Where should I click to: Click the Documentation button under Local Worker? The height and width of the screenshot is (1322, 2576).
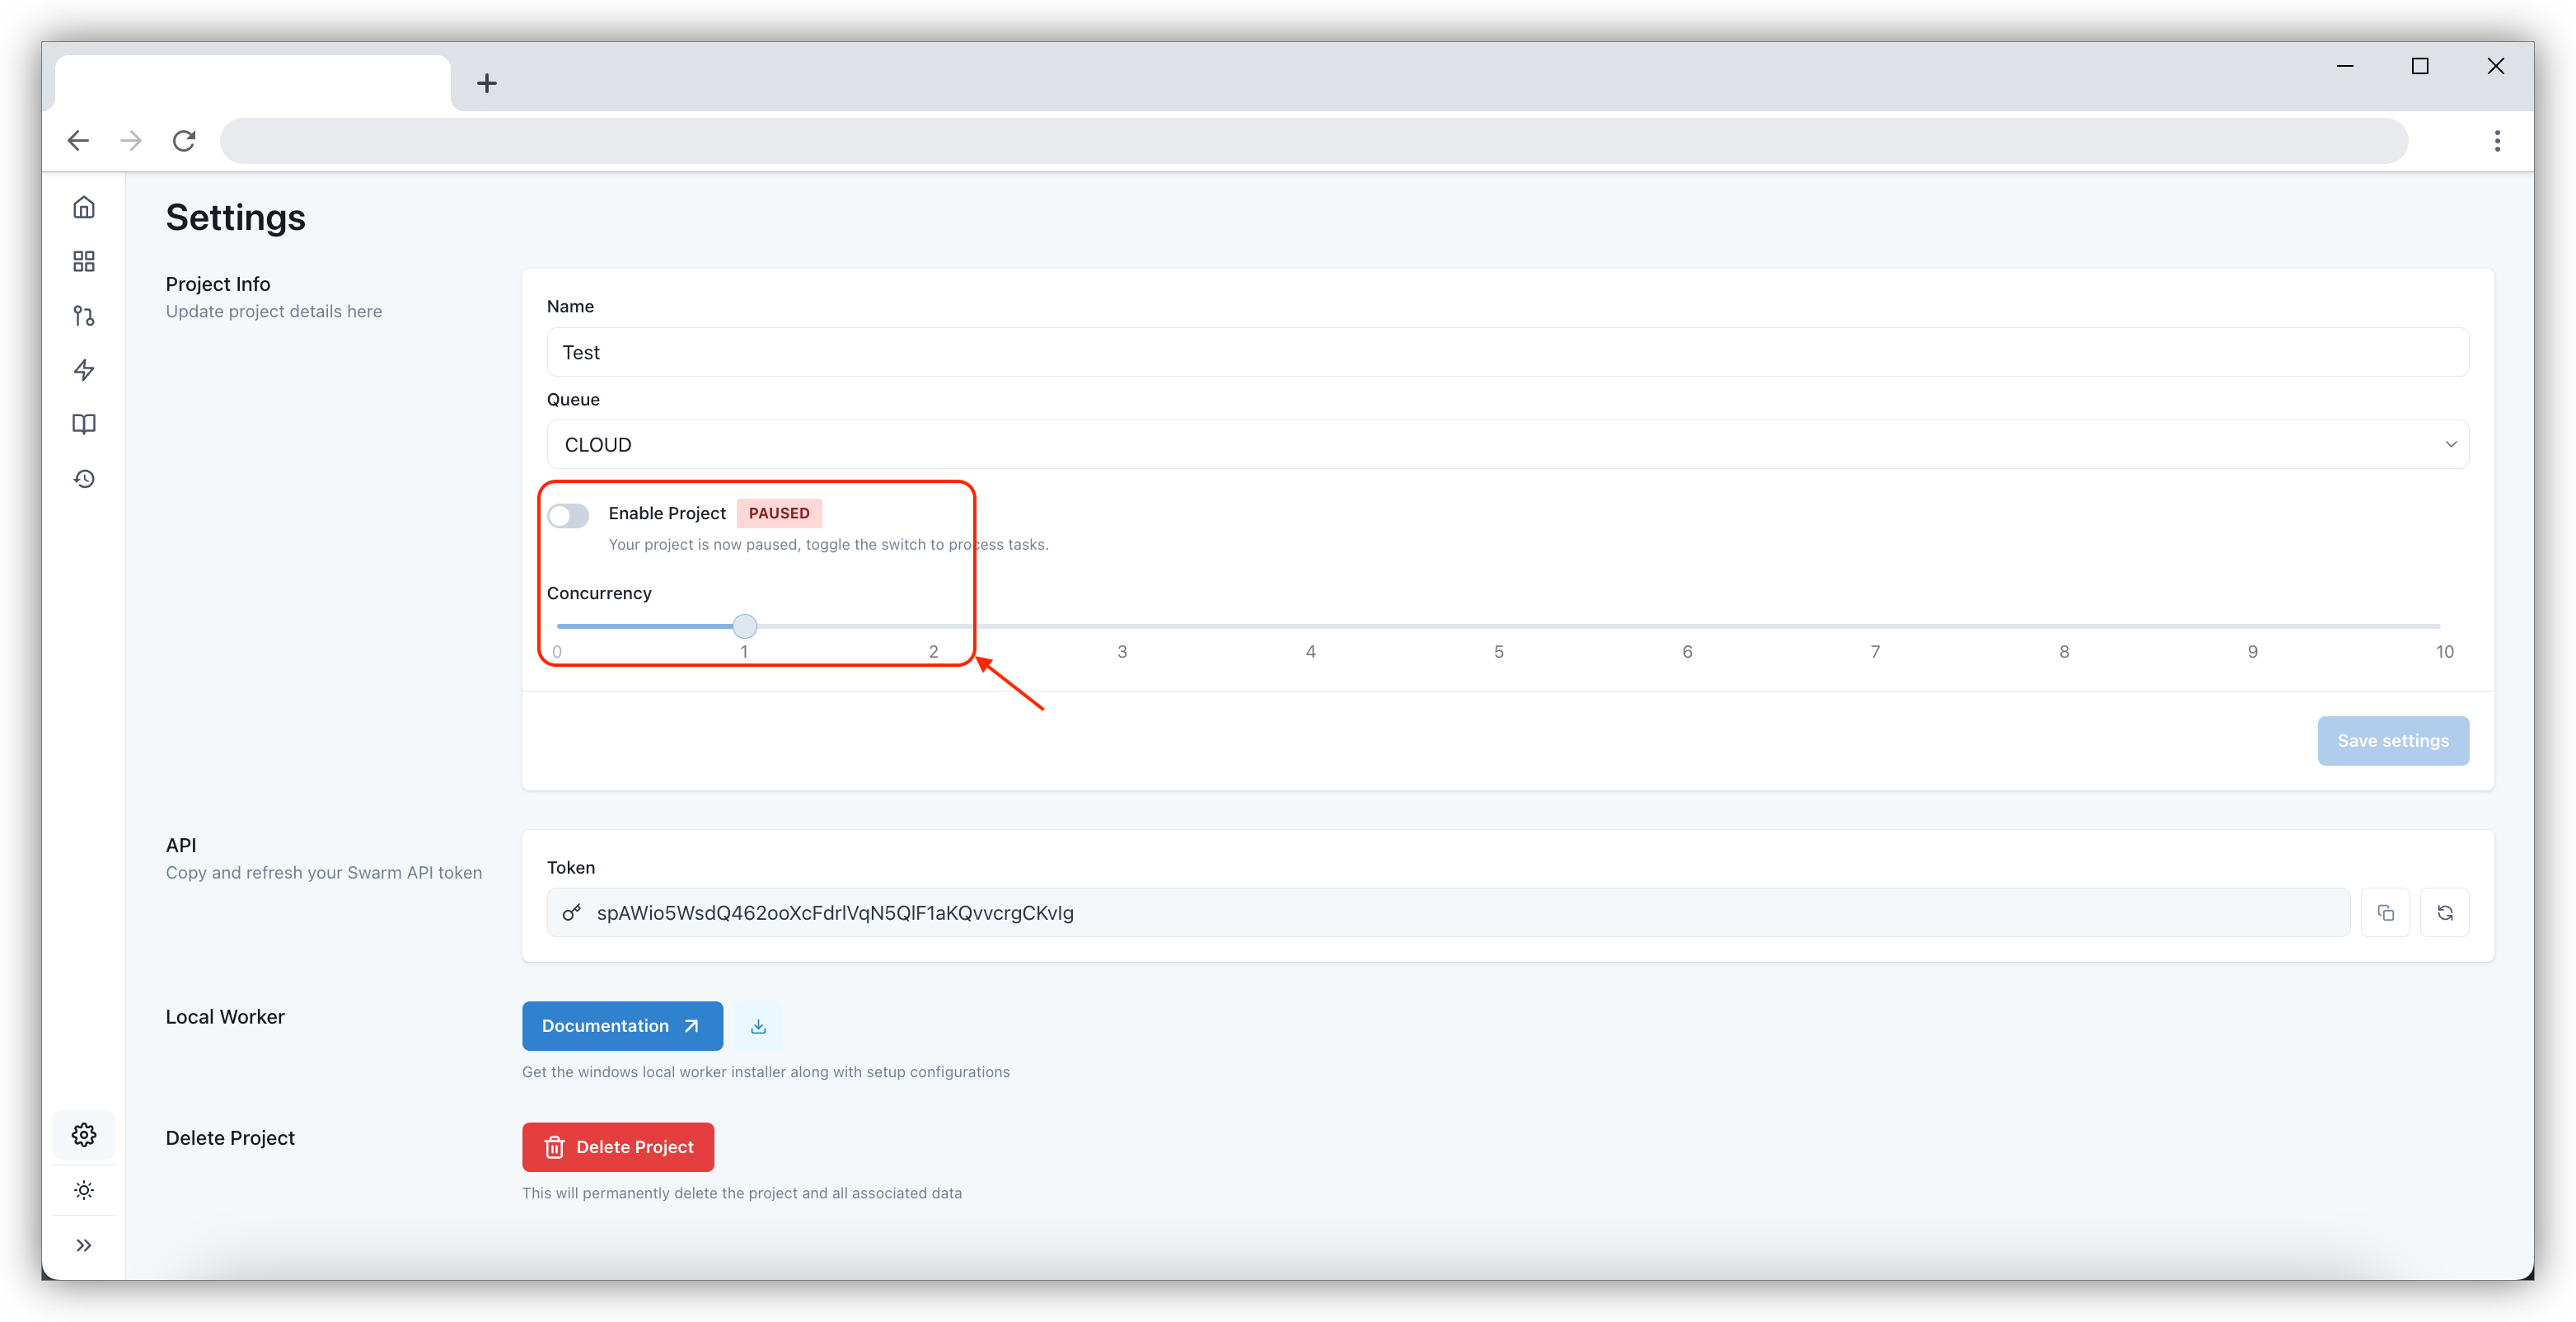622,1026
